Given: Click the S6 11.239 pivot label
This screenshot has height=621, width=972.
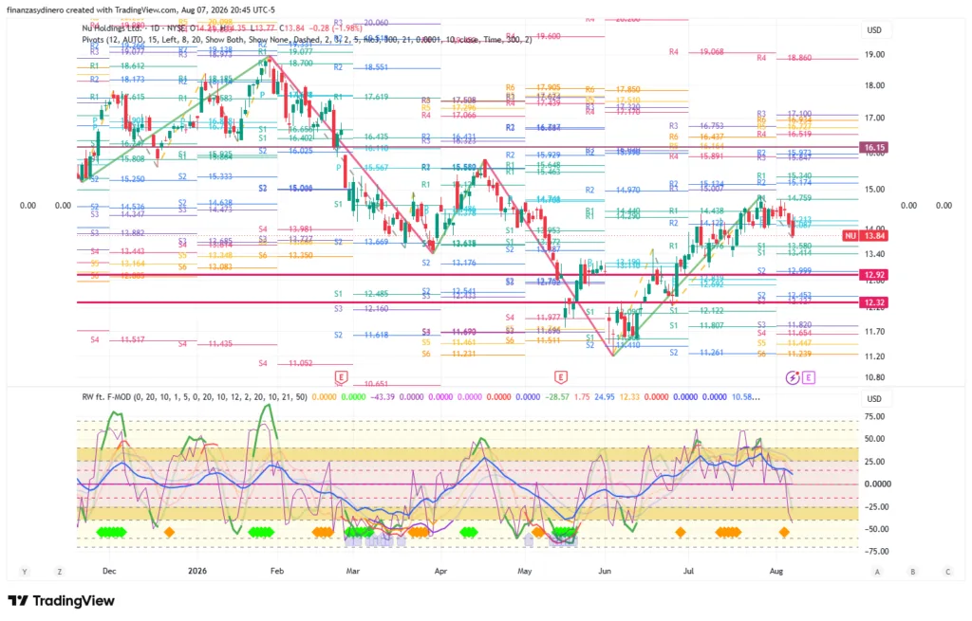Looking at the screenshot, I should point(784,354).
